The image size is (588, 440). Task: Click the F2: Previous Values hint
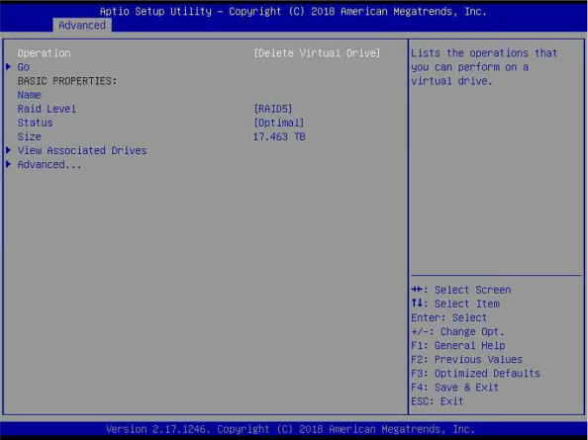click(x=466, y=359)
